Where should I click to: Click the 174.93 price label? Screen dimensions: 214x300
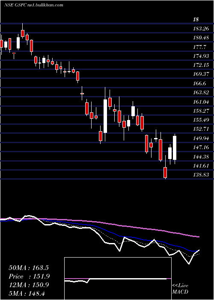(x=201, y=56)
